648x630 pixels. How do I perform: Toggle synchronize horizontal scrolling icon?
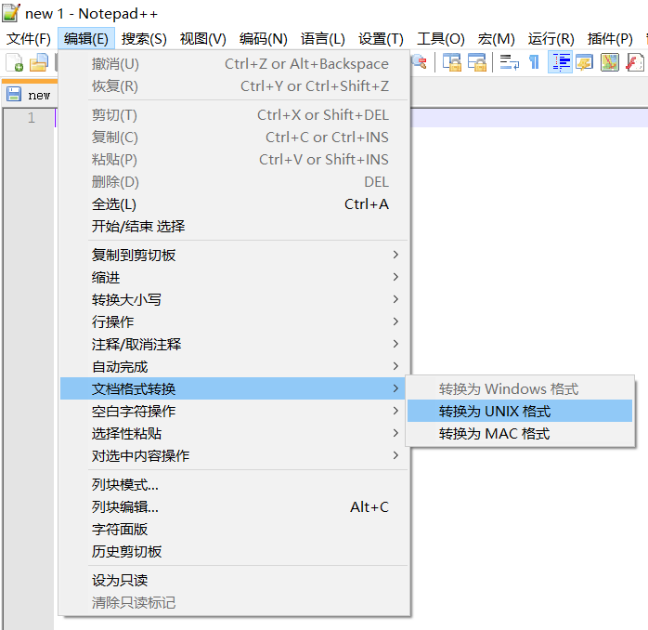click(x=477, y=63)
